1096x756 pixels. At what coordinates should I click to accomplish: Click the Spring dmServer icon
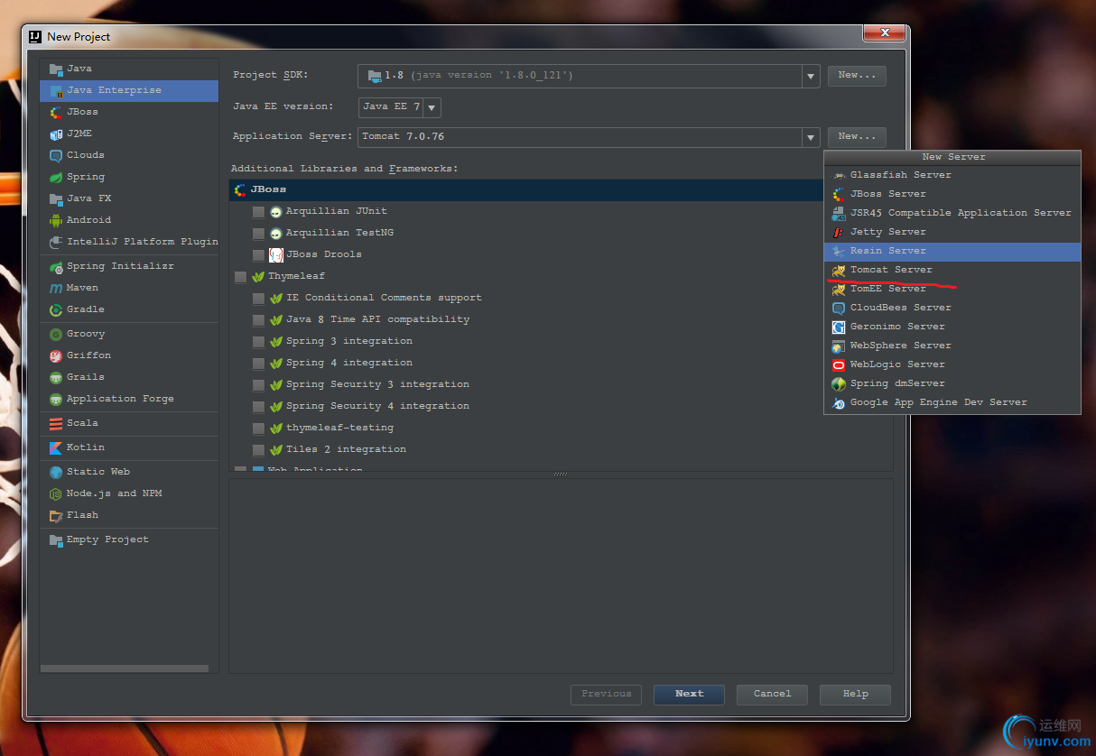[839, 383]
